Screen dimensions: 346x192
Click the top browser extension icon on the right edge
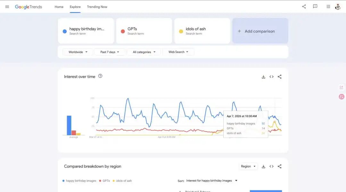(x=342, y=88)
